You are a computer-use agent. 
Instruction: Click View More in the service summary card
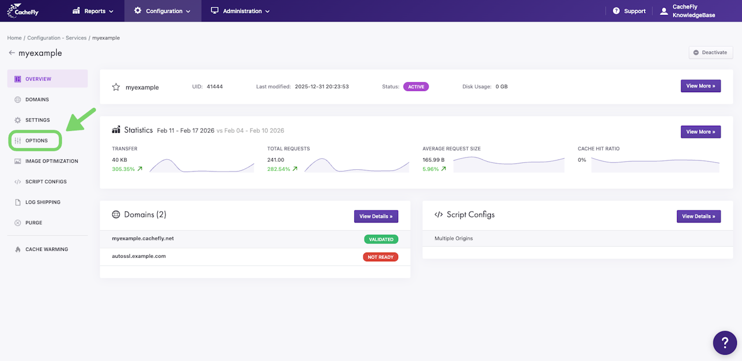click(701, 86)
